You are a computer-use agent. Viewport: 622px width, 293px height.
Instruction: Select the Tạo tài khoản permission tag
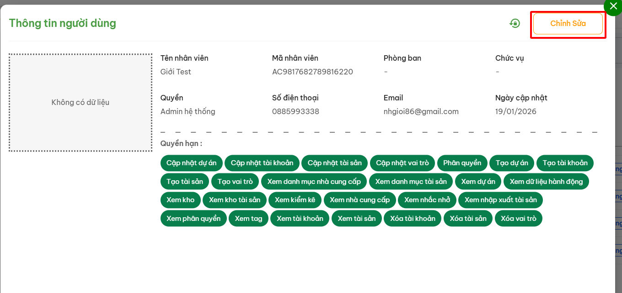click(565, 163)
